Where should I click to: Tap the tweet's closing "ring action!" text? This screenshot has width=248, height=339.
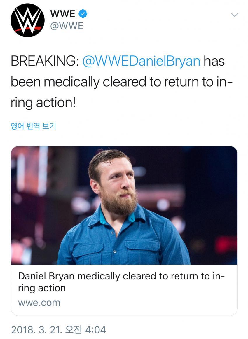(x=43, y=103)
